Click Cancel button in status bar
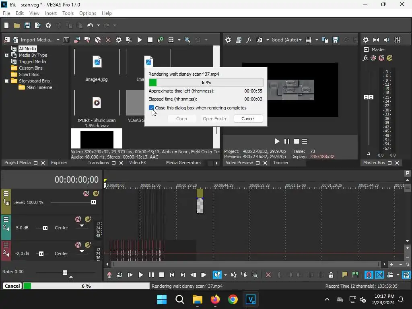Image resolution: width=412 pixels, height=309 pixels. [x=12, y=286]
